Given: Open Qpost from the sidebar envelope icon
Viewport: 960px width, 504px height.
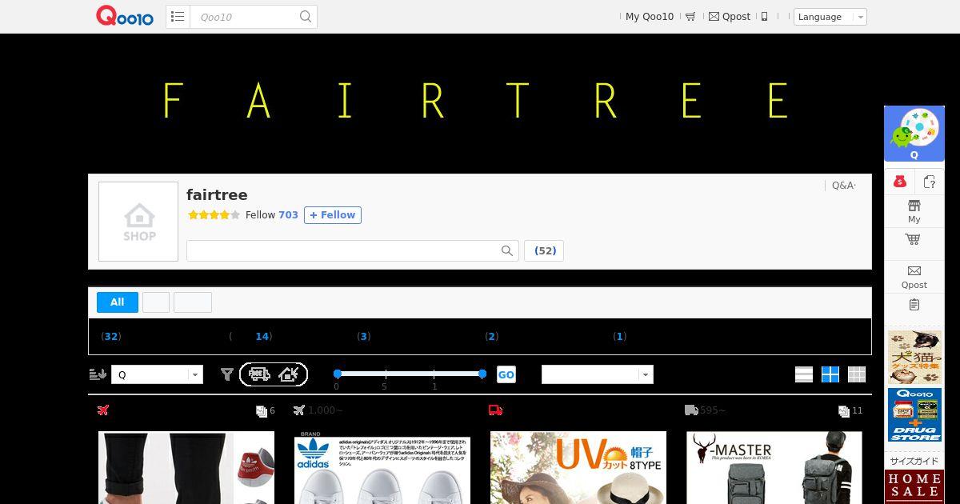Looking at the screenshot, I should (x=914, y=276).
